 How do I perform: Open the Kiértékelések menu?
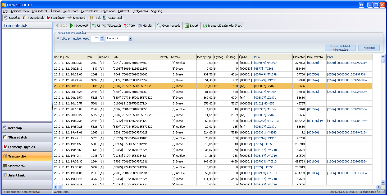pos(89,11)
